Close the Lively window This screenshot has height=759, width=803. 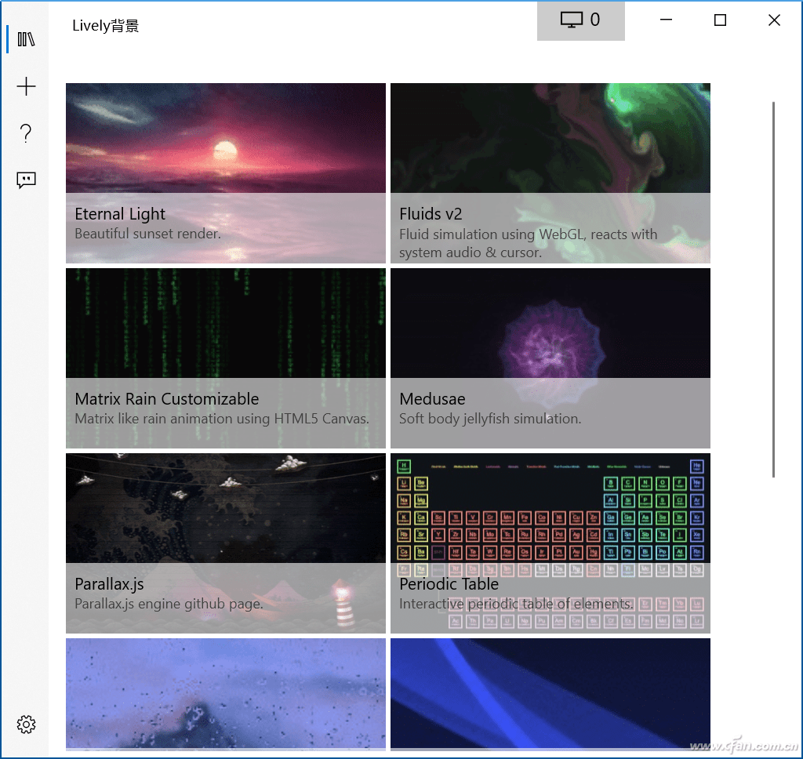point(774,20)
